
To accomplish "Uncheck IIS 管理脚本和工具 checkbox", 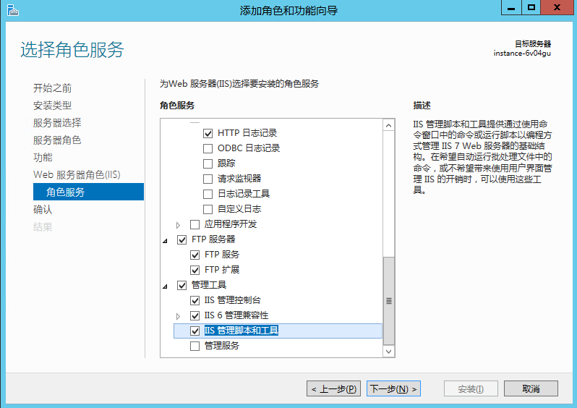I will pyautogui.click(x=195, y=331).
